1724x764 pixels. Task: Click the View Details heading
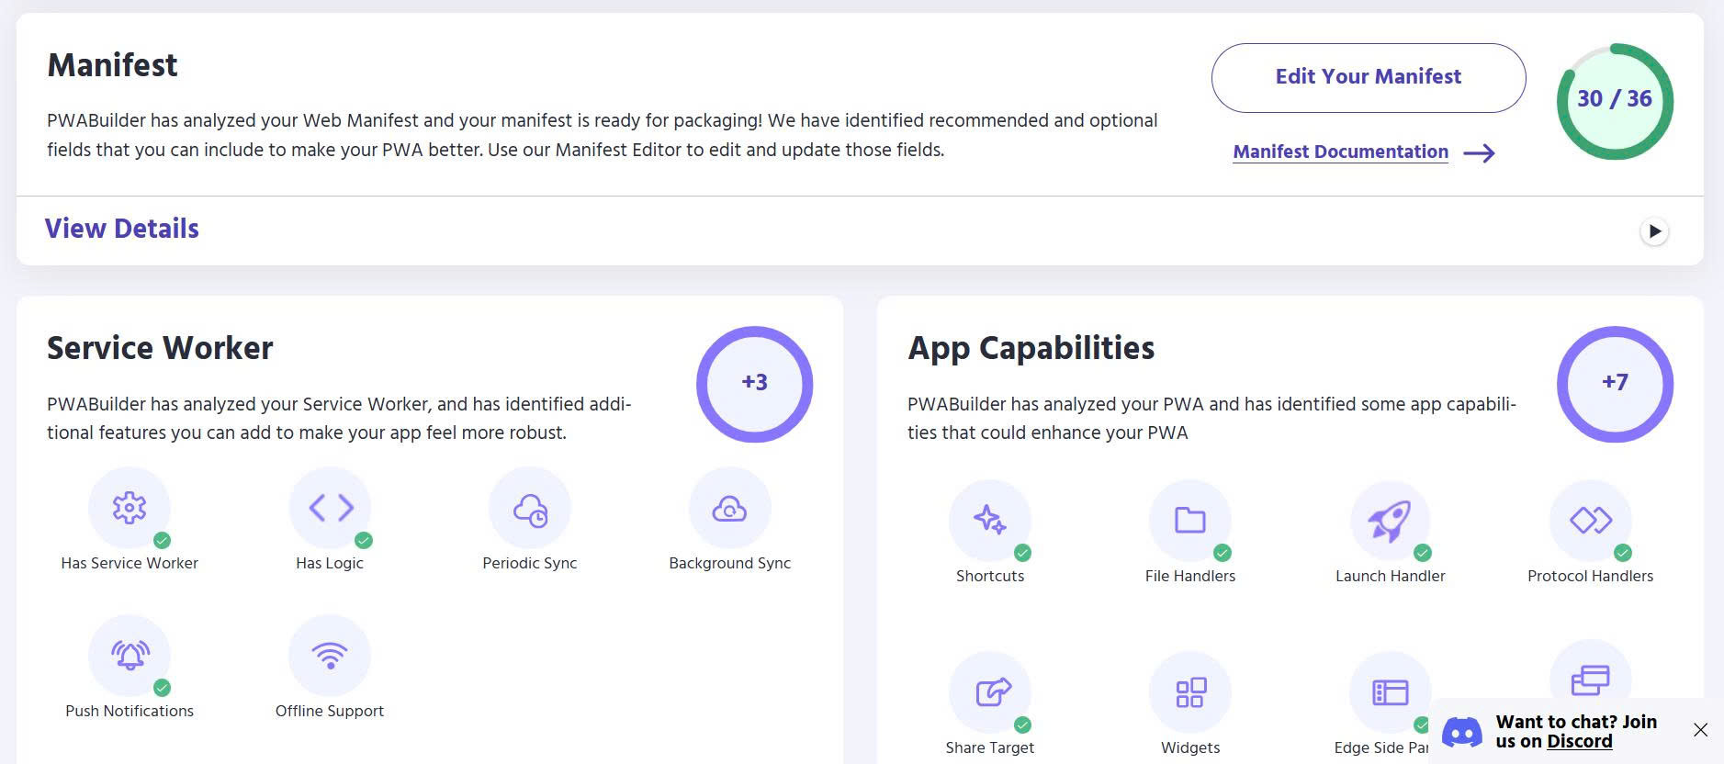click(x=122, y=229)
